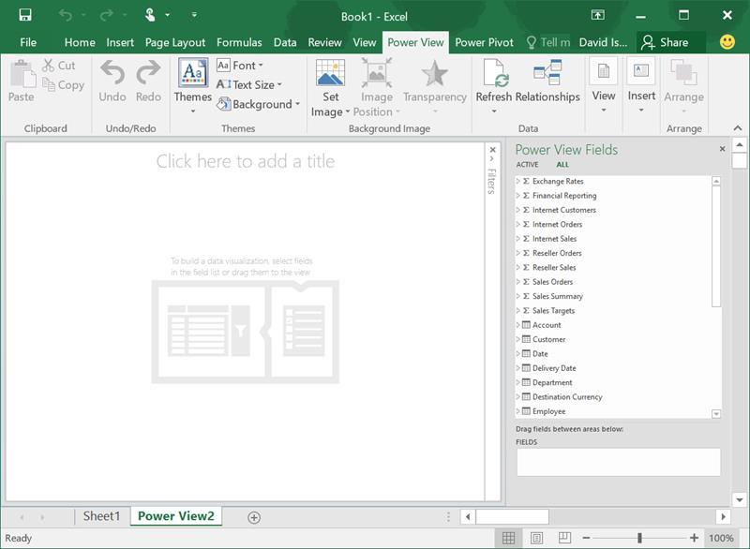Switch to Page Layout view
Viewport: 750px width, 549px height.
[536, 538]
